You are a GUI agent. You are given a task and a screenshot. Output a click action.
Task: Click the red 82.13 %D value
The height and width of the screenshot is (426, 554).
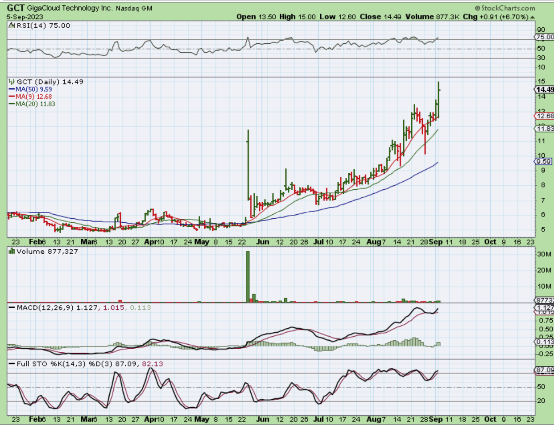pos(153,364)
